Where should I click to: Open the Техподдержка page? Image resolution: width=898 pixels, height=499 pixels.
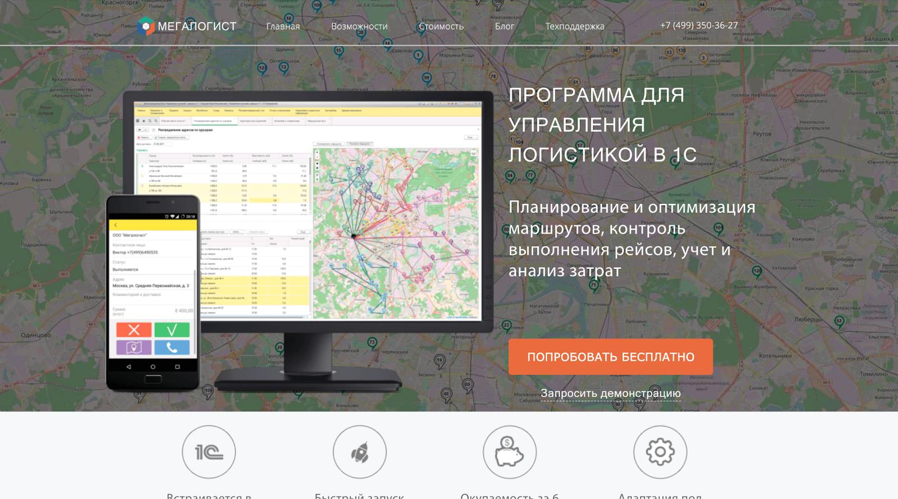click(575, 26)
